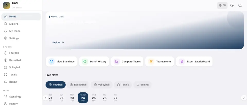Click the Goal logo icon

pos(6,5)
